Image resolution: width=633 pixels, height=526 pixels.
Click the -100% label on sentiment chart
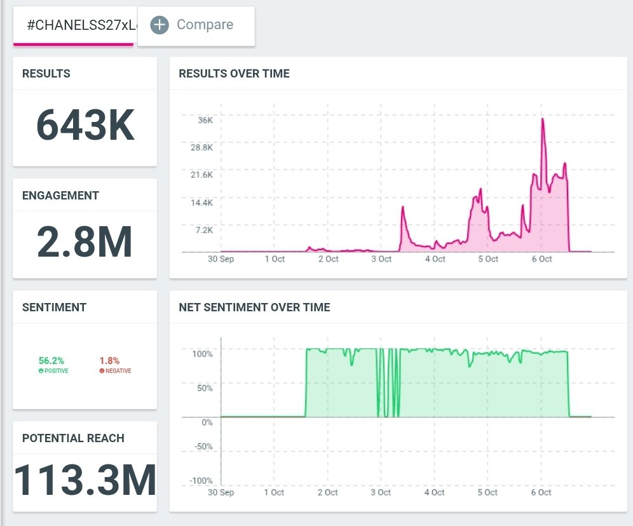pyautogui.click(x=201, y=481)
